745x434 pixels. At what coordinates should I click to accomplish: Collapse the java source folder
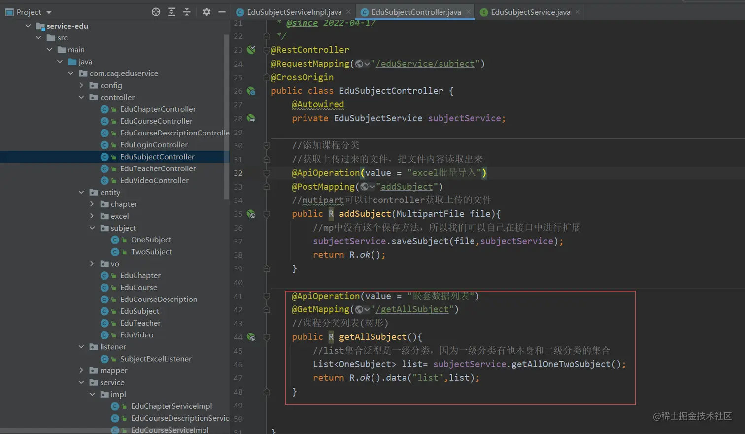pyautogui.click(x=60, y=61)
